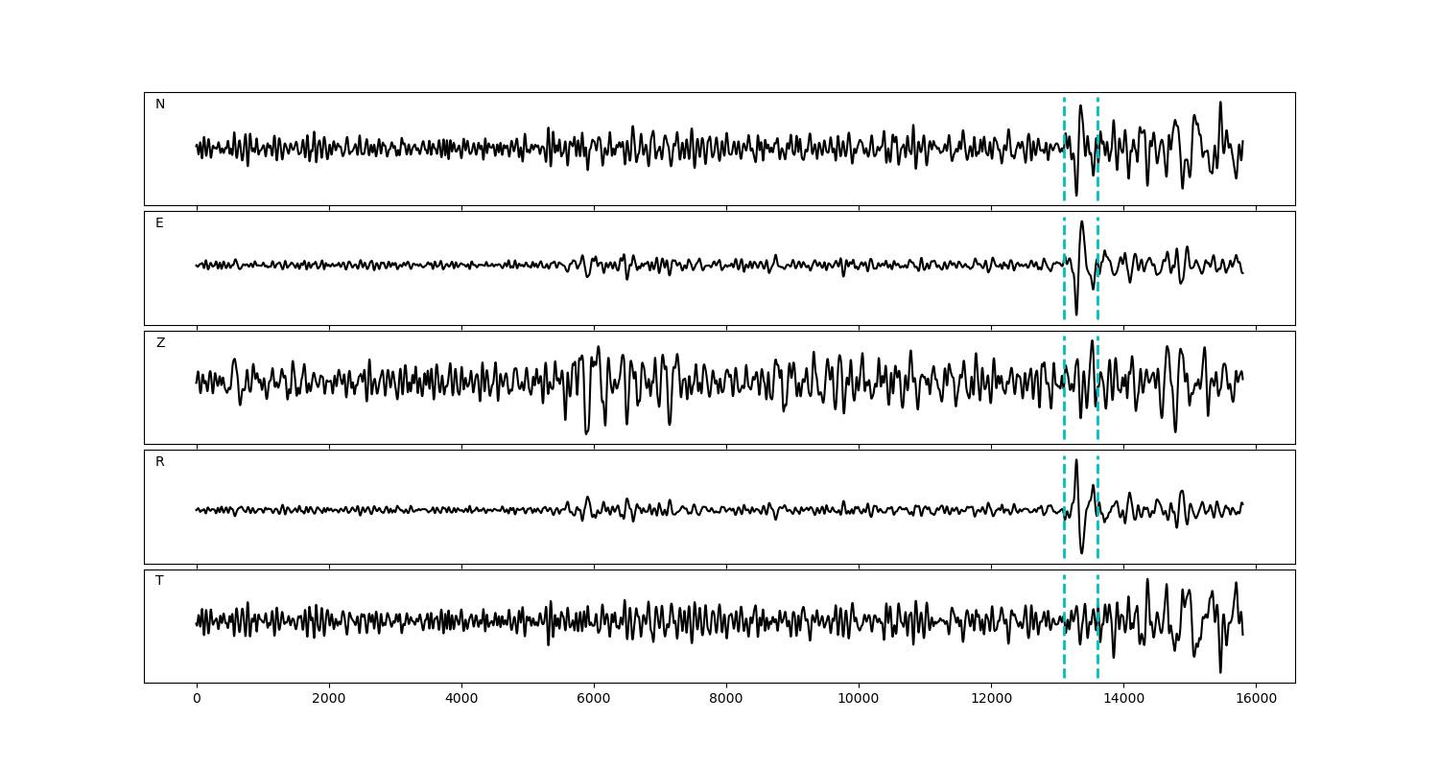Select the T component label in bottom panel
1439x767 pixels.
[x=159, y=581]
